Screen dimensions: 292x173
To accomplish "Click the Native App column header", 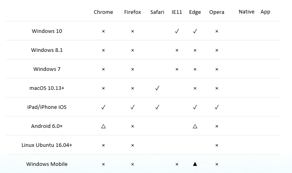I will point(254,12).
